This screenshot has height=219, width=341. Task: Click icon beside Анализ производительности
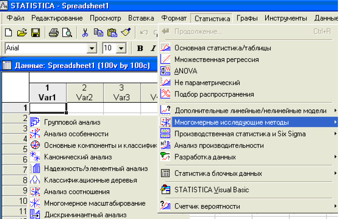[x=165, y=145]
